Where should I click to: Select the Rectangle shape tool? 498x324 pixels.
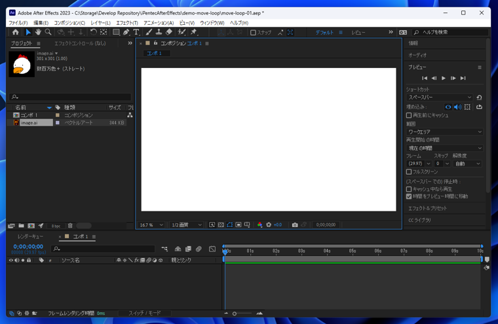click(116, 32)
